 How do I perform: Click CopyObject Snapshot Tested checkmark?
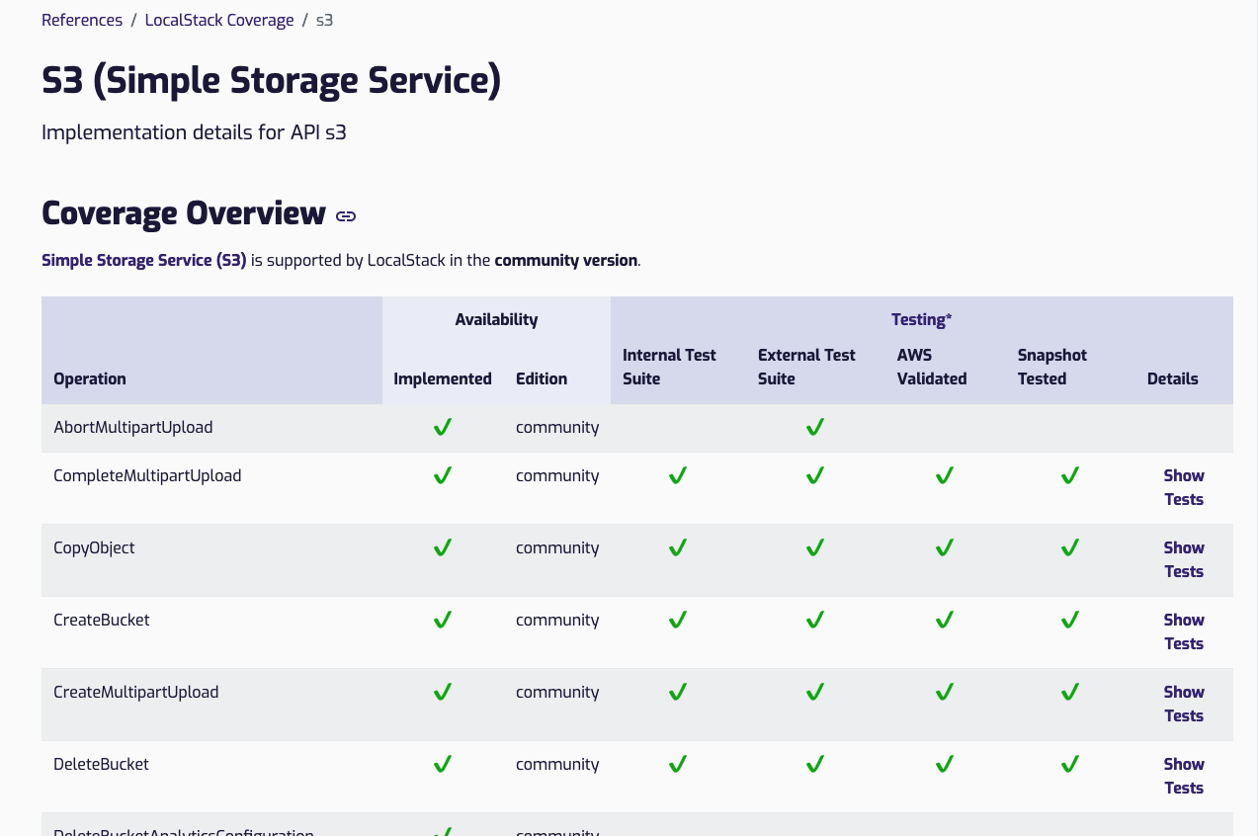click(x=1069, y=547)
